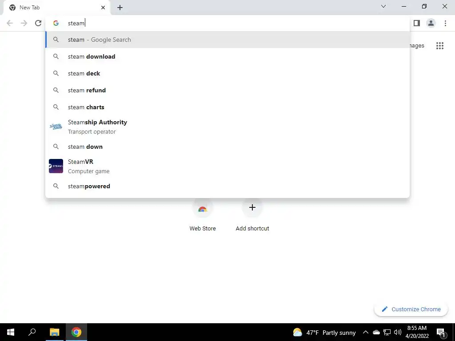Open the profile avatar icon

(431, 23)
